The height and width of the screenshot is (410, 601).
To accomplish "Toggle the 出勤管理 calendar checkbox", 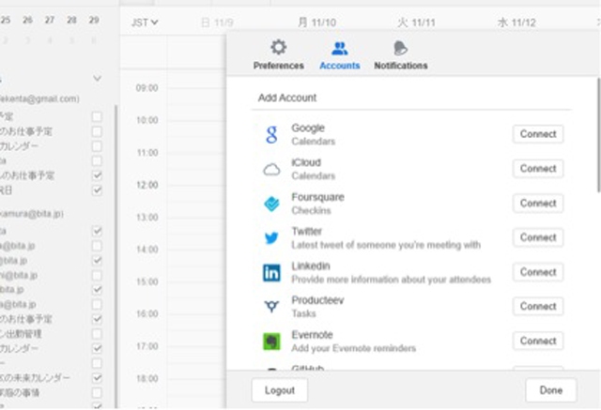I will click(98, 333).
